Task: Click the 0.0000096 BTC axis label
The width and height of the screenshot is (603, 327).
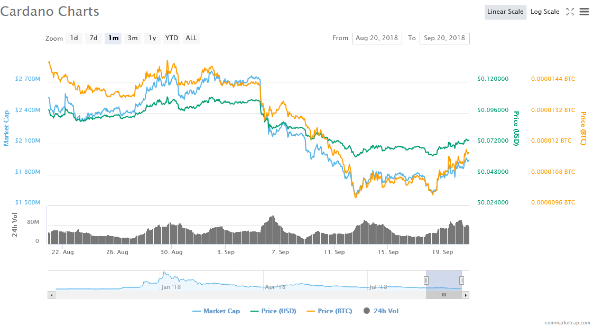Action: [553, 202]
